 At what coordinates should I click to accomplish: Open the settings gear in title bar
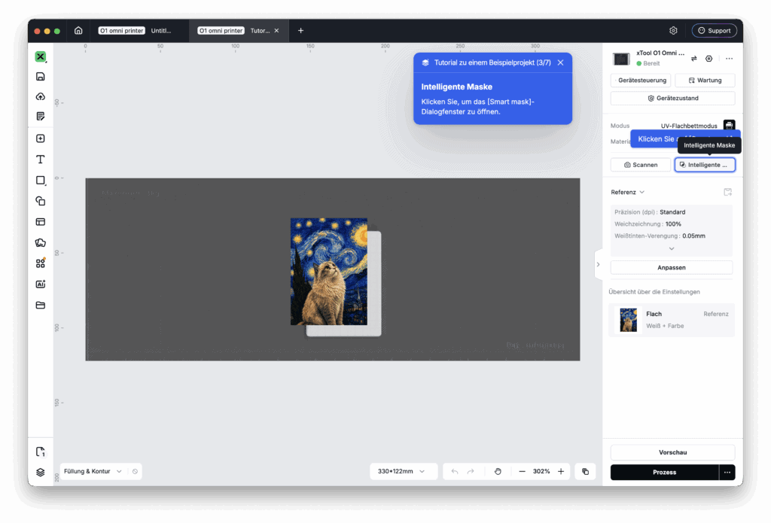(x=673, y=30)
